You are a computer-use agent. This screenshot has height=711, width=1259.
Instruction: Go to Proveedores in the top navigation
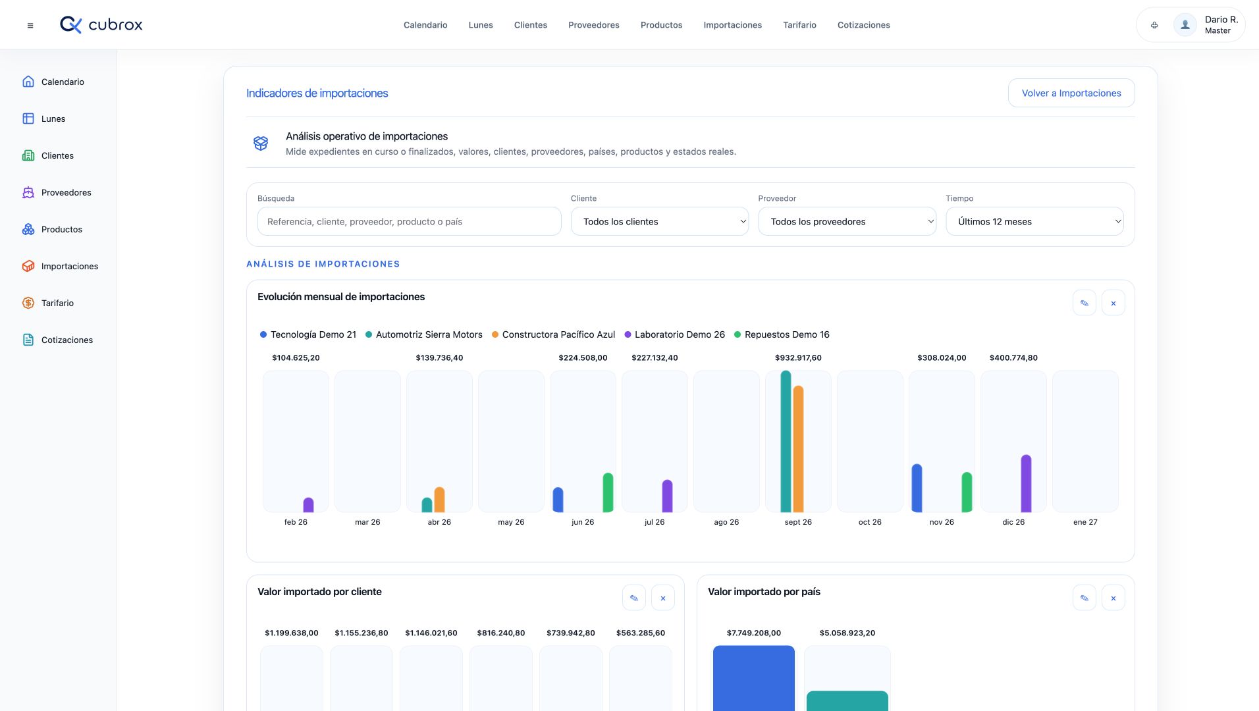(594, 25)
